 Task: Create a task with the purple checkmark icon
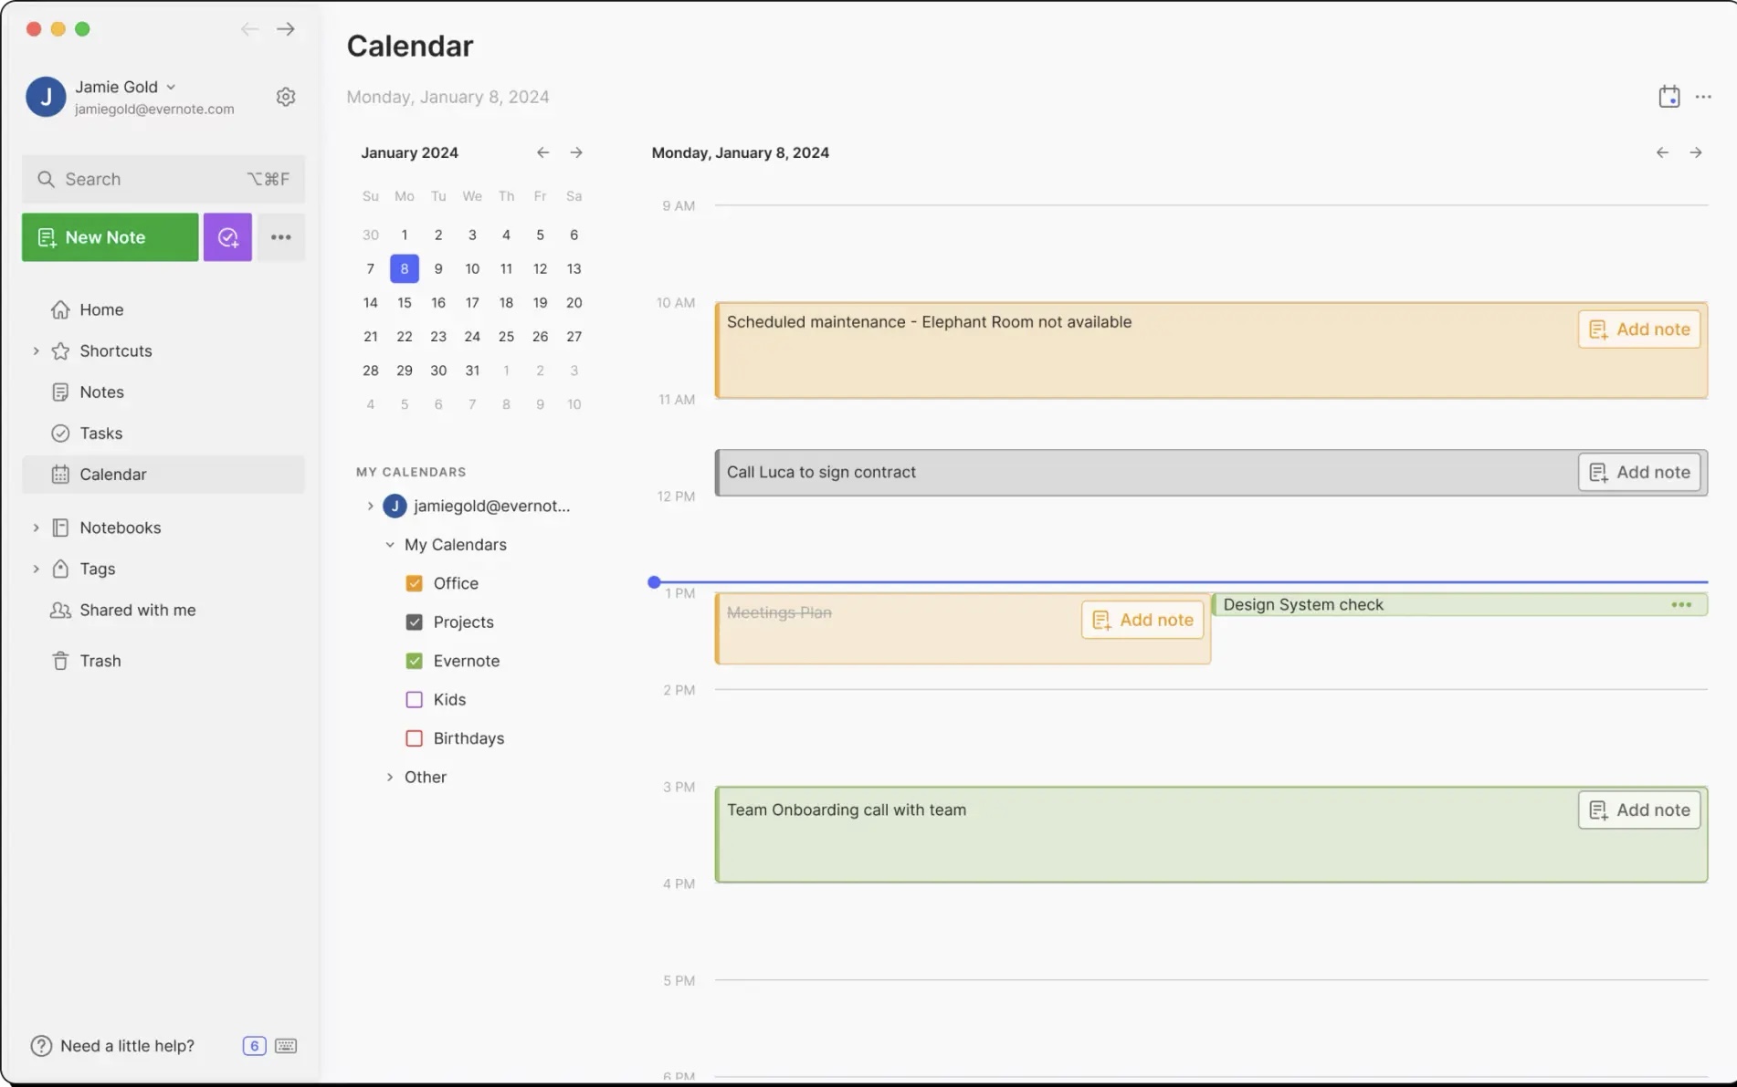[x=227, y=237]
